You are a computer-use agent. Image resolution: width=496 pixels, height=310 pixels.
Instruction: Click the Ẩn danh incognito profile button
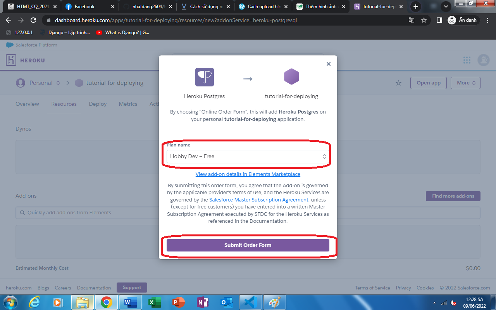click(x=463, y=20)
